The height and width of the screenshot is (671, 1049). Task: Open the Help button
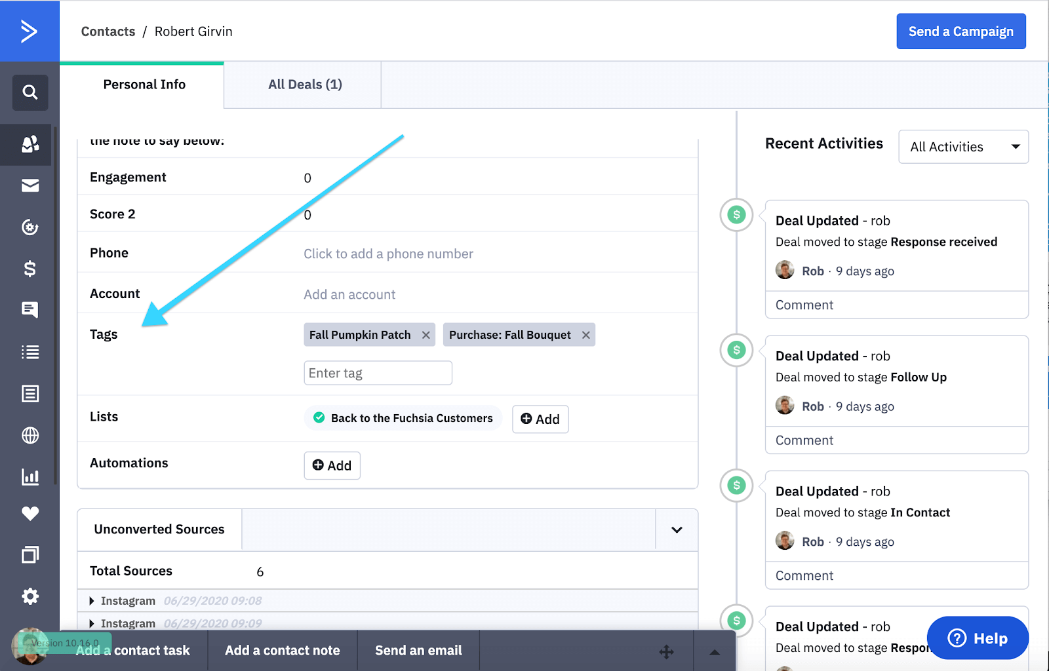coord(978,638)
